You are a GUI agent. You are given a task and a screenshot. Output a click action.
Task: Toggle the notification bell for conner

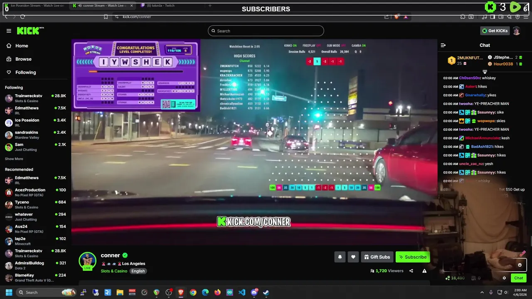click(340, 257)
